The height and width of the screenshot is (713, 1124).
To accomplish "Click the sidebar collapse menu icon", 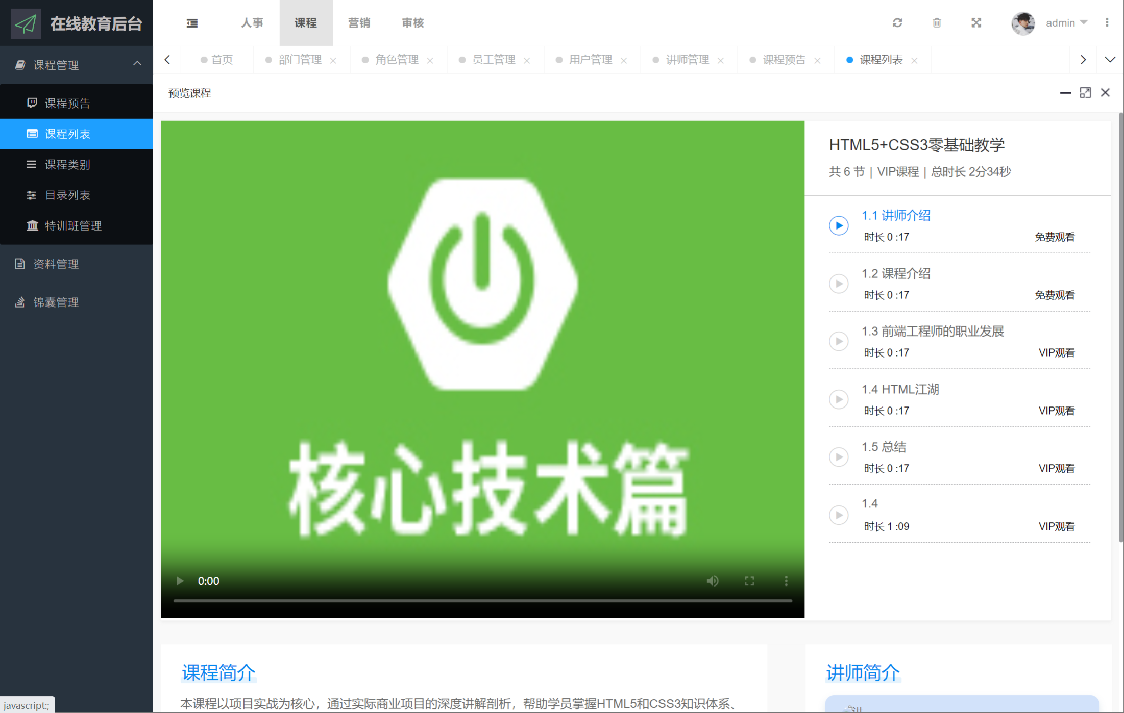I will (x=192, y=23).
